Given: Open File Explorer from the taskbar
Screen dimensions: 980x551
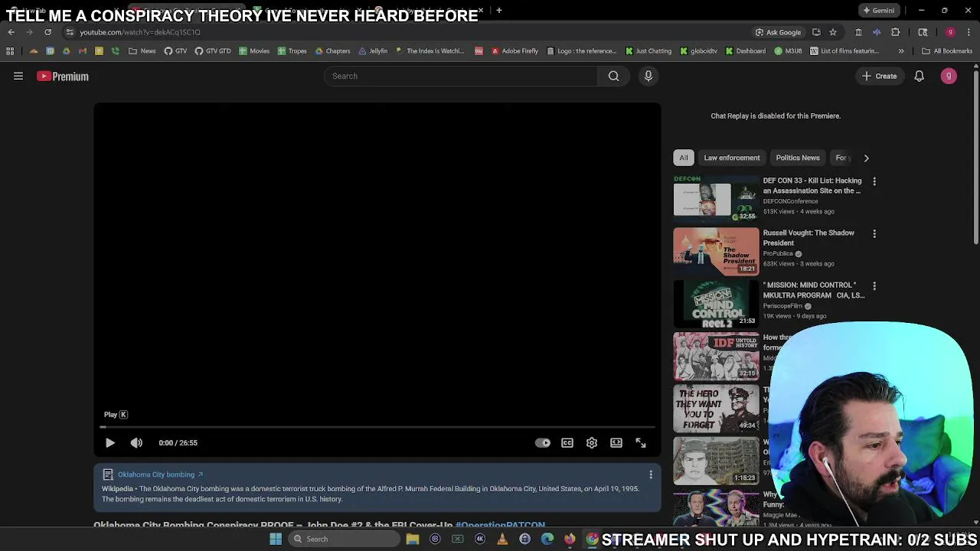Looking at the screenshot, I should point(413,539).
